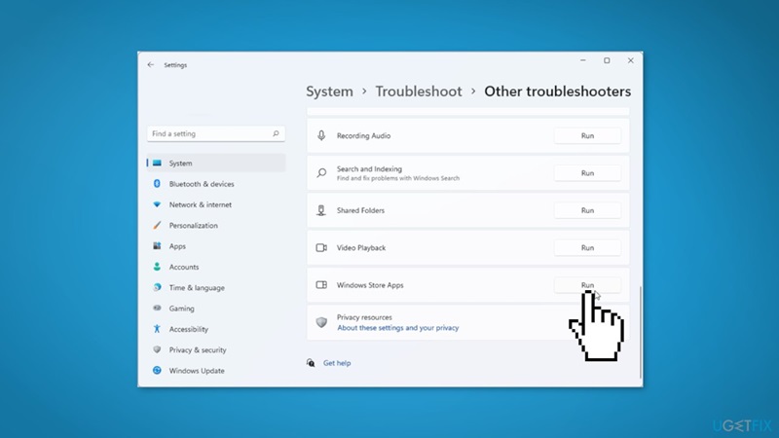
Task: Select the Personalization brush icon
Action: (157, 226)
